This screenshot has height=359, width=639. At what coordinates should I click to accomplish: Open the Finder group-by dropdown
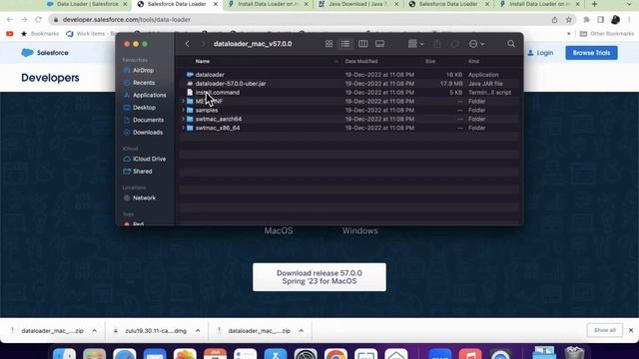(415, 44)
